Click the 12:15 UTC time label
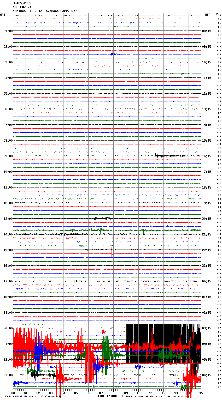Image resolution: width=222 pixels, height=400 pixels. pyautogui.click(x=207, y=94)
